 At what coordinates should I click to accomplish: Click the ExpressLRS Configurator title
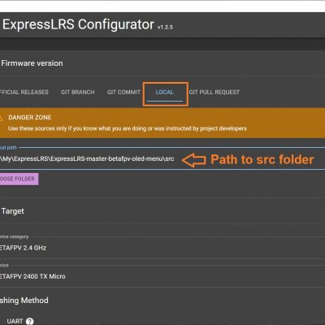point(78,24)
